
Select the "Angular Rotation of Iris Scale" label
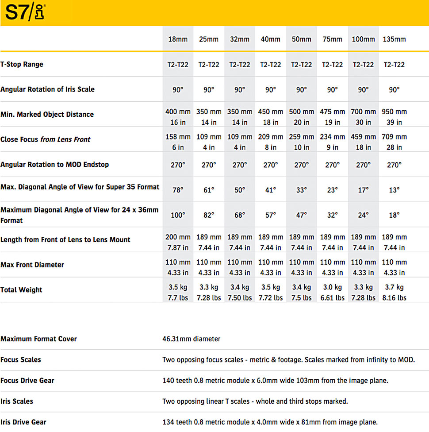[x=47, y=89]
